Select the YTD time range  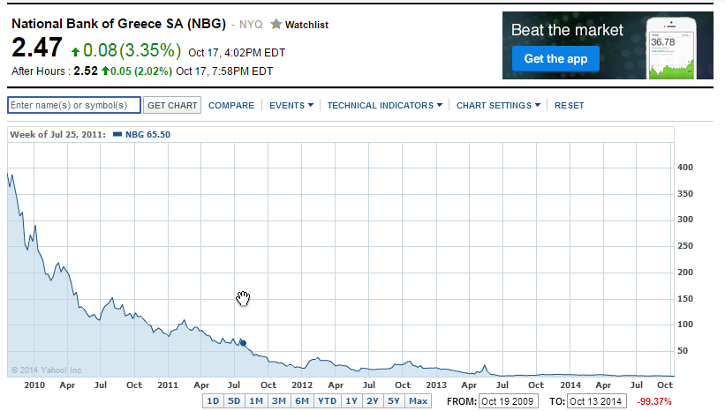(x=328, y=400)
